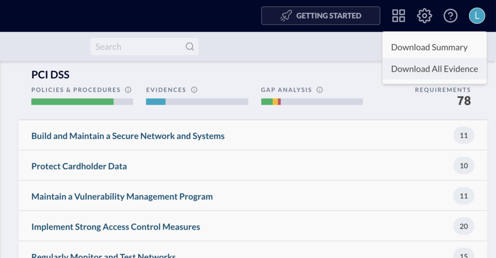Show info for Gap Analysis
Screen dimensions: 496x258
[320, 90]
